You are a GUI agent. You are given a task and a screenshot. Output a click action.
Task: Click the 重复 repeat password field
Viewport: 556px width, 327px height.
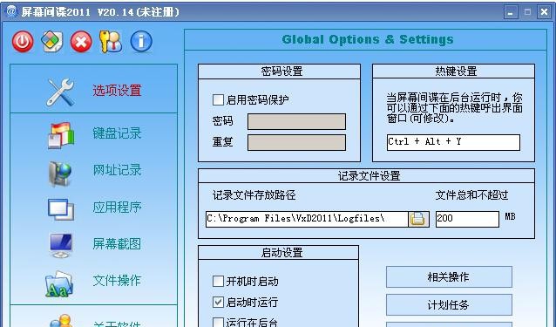[x=296, y=143]
